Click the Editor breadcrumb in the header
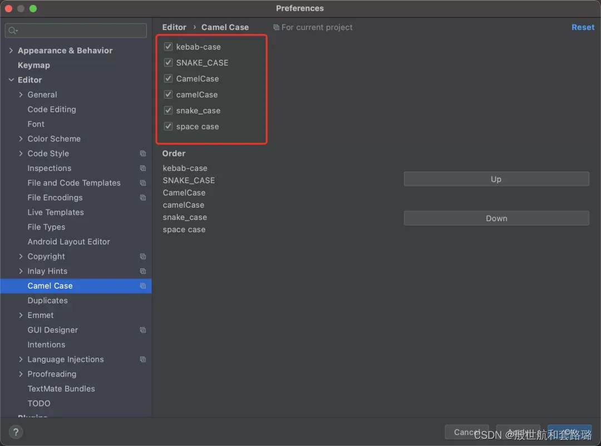The image size is (601, 446). (x=174, y=27)
